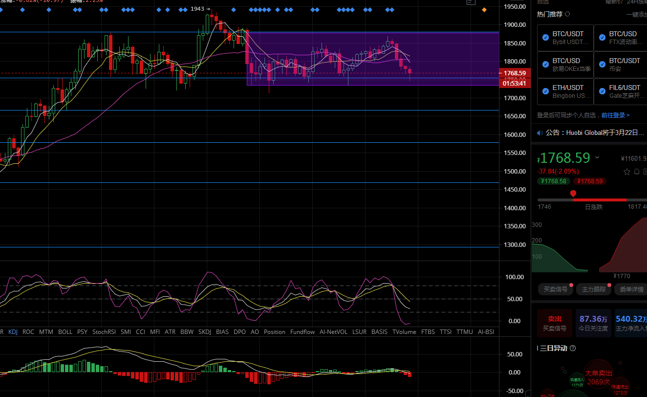
Task: Deselect the FIL6/USDT Gate checkbox
Action: 602,91
